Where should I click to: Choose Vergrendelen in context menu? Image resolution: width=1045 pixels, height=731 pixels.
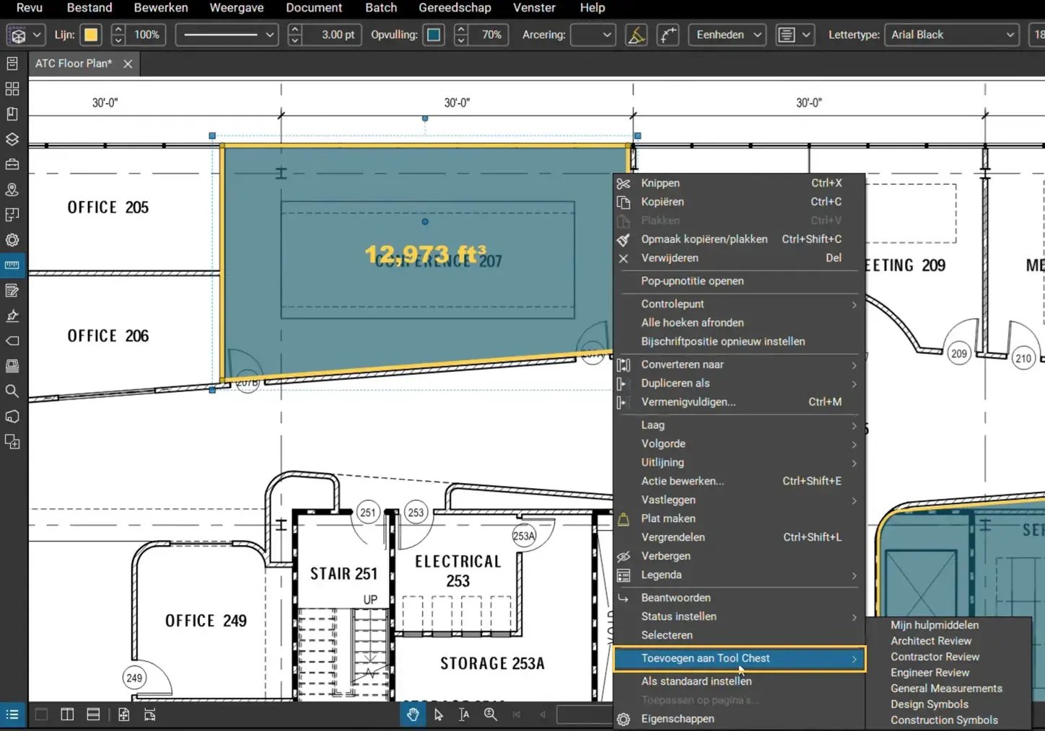pyautogui.click(x=739, y=538)
